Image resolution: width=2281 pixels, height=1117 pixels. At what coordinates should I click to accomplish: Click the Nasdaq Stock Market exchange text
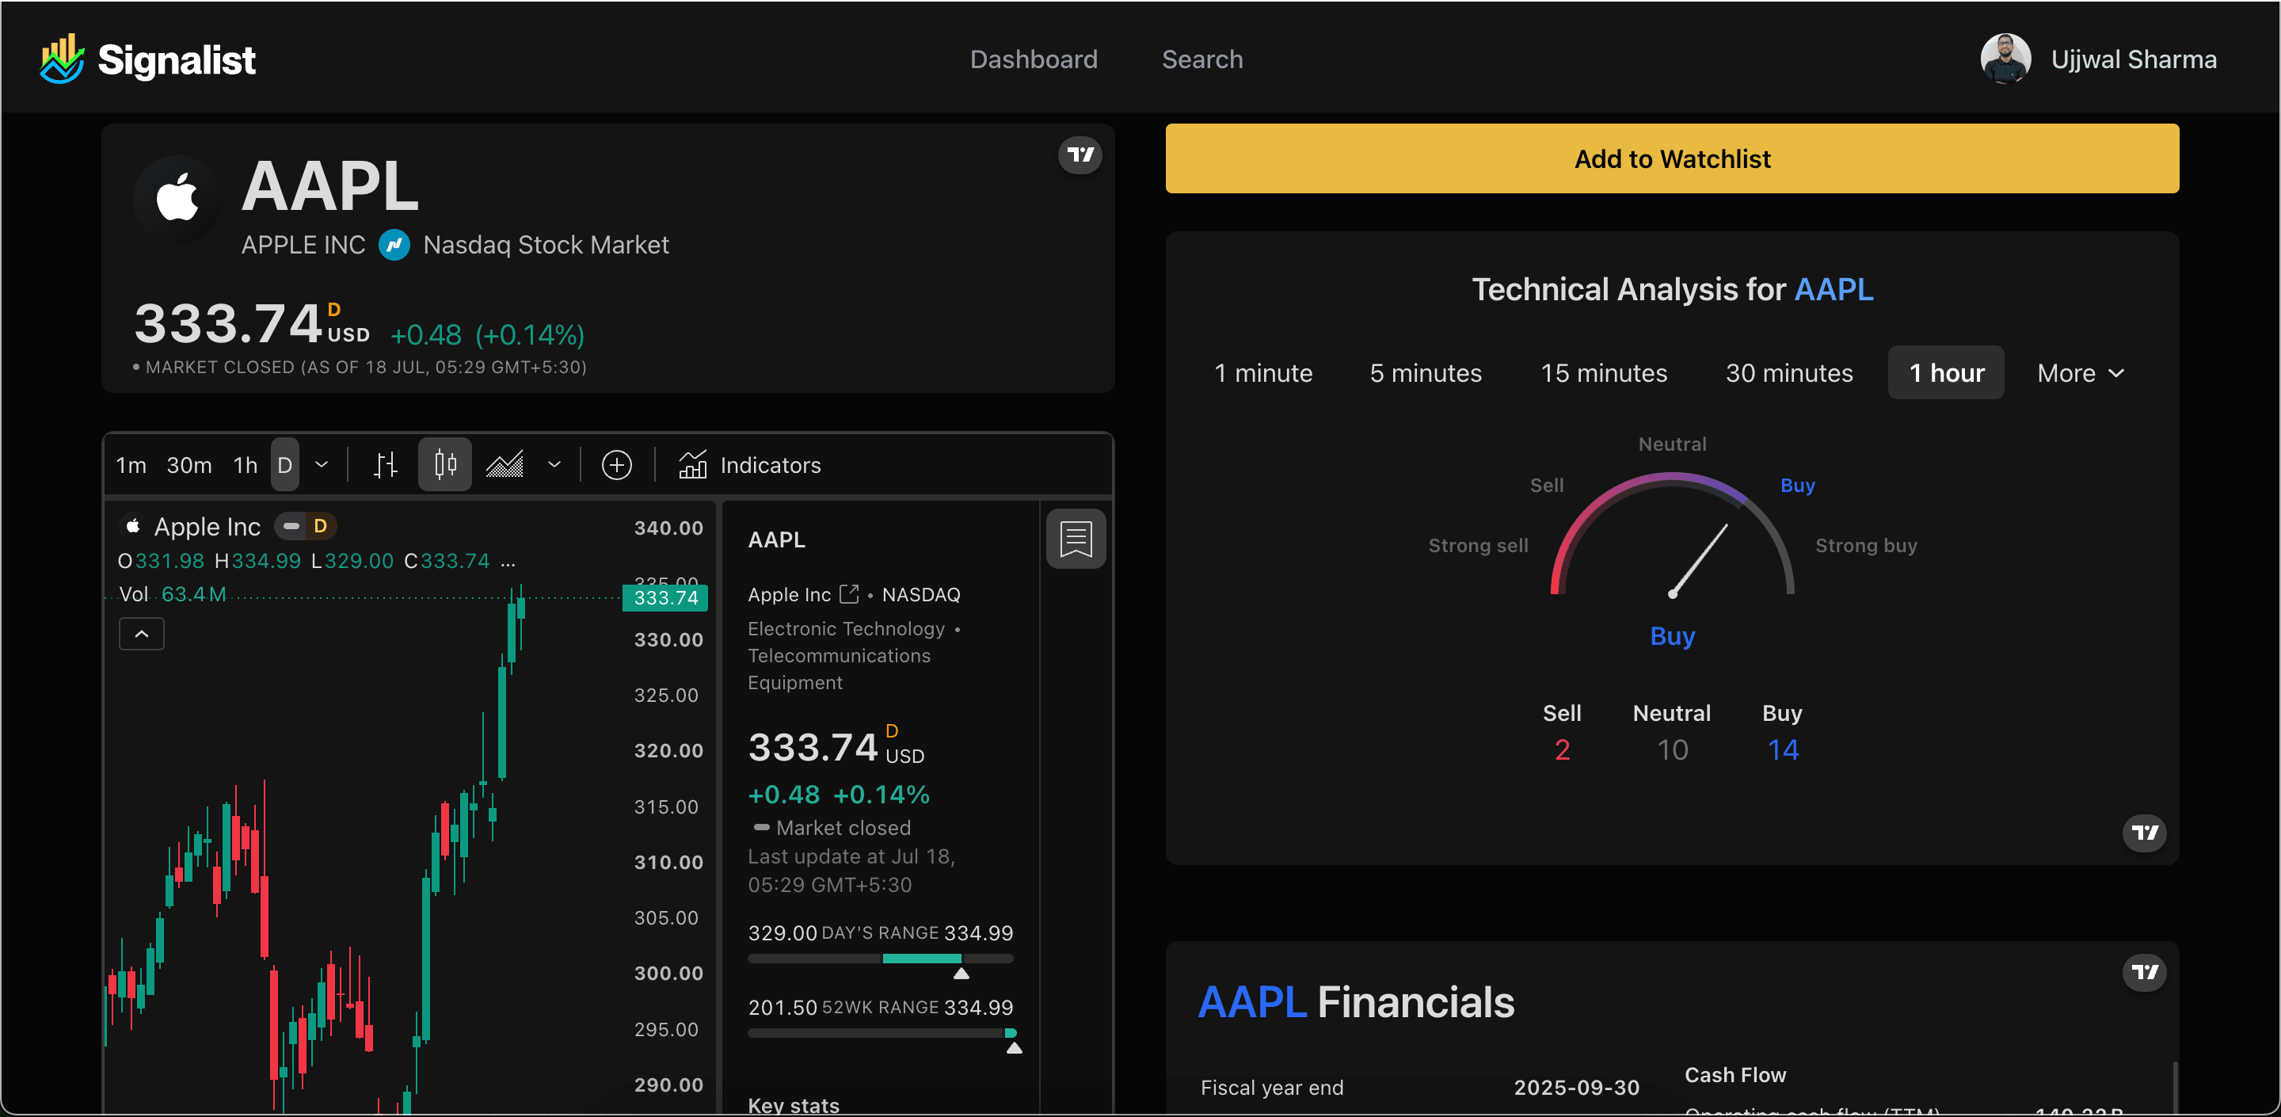546,245
